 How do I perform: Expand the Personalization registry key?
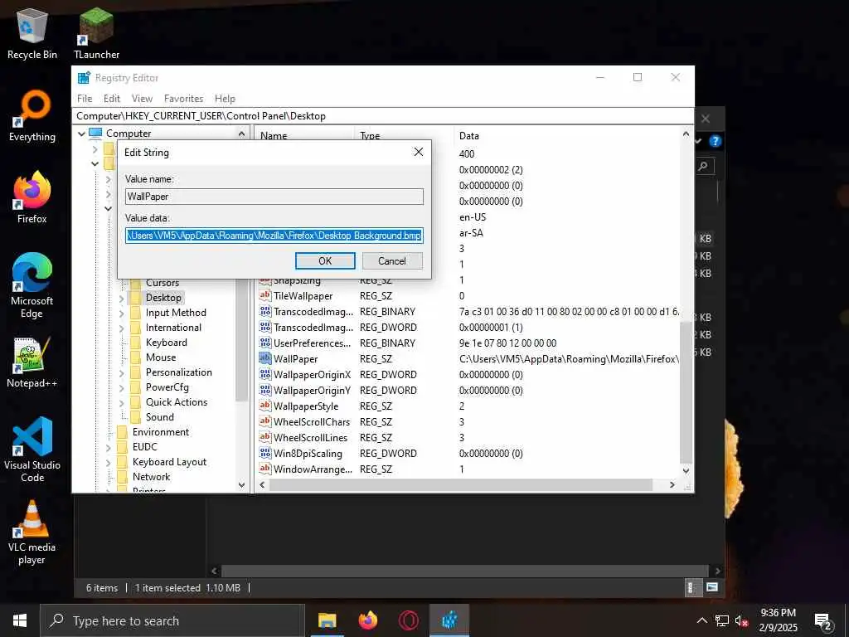coord(121,372)
